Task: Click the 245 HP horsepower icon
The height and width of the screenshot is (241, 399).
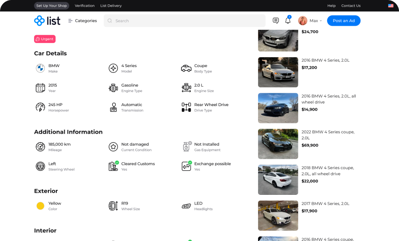Action: pyautogui.click(x=40, y=107)
